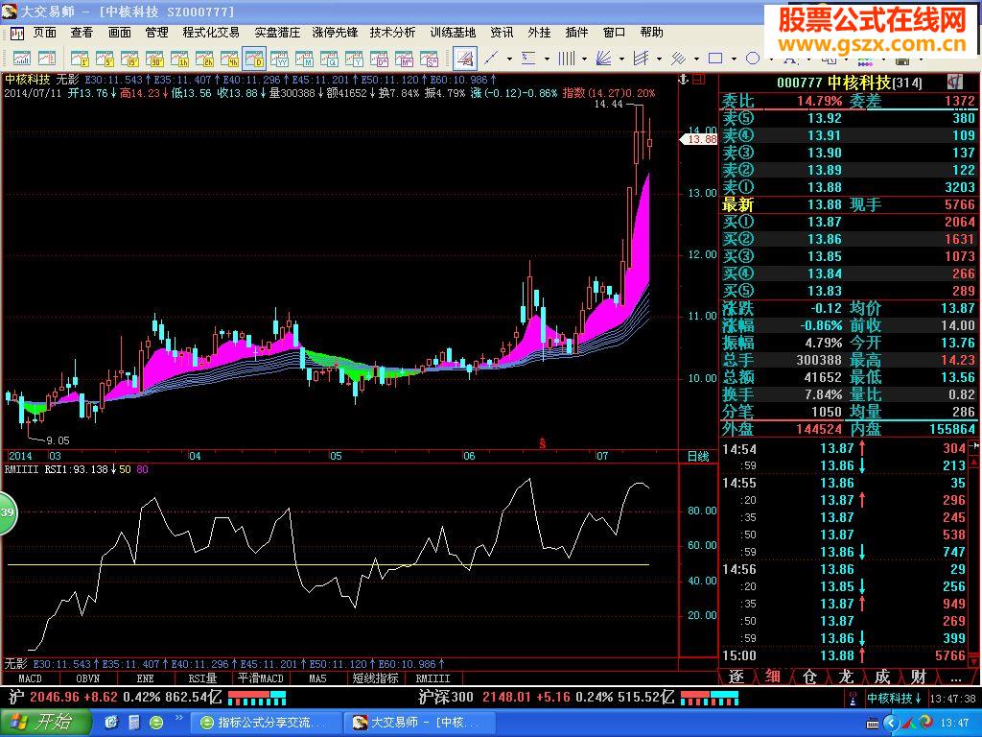This screenshot has height=737, width=982.
Task: Expand the trend line tool dropdown
Action: tap(510, 59)
